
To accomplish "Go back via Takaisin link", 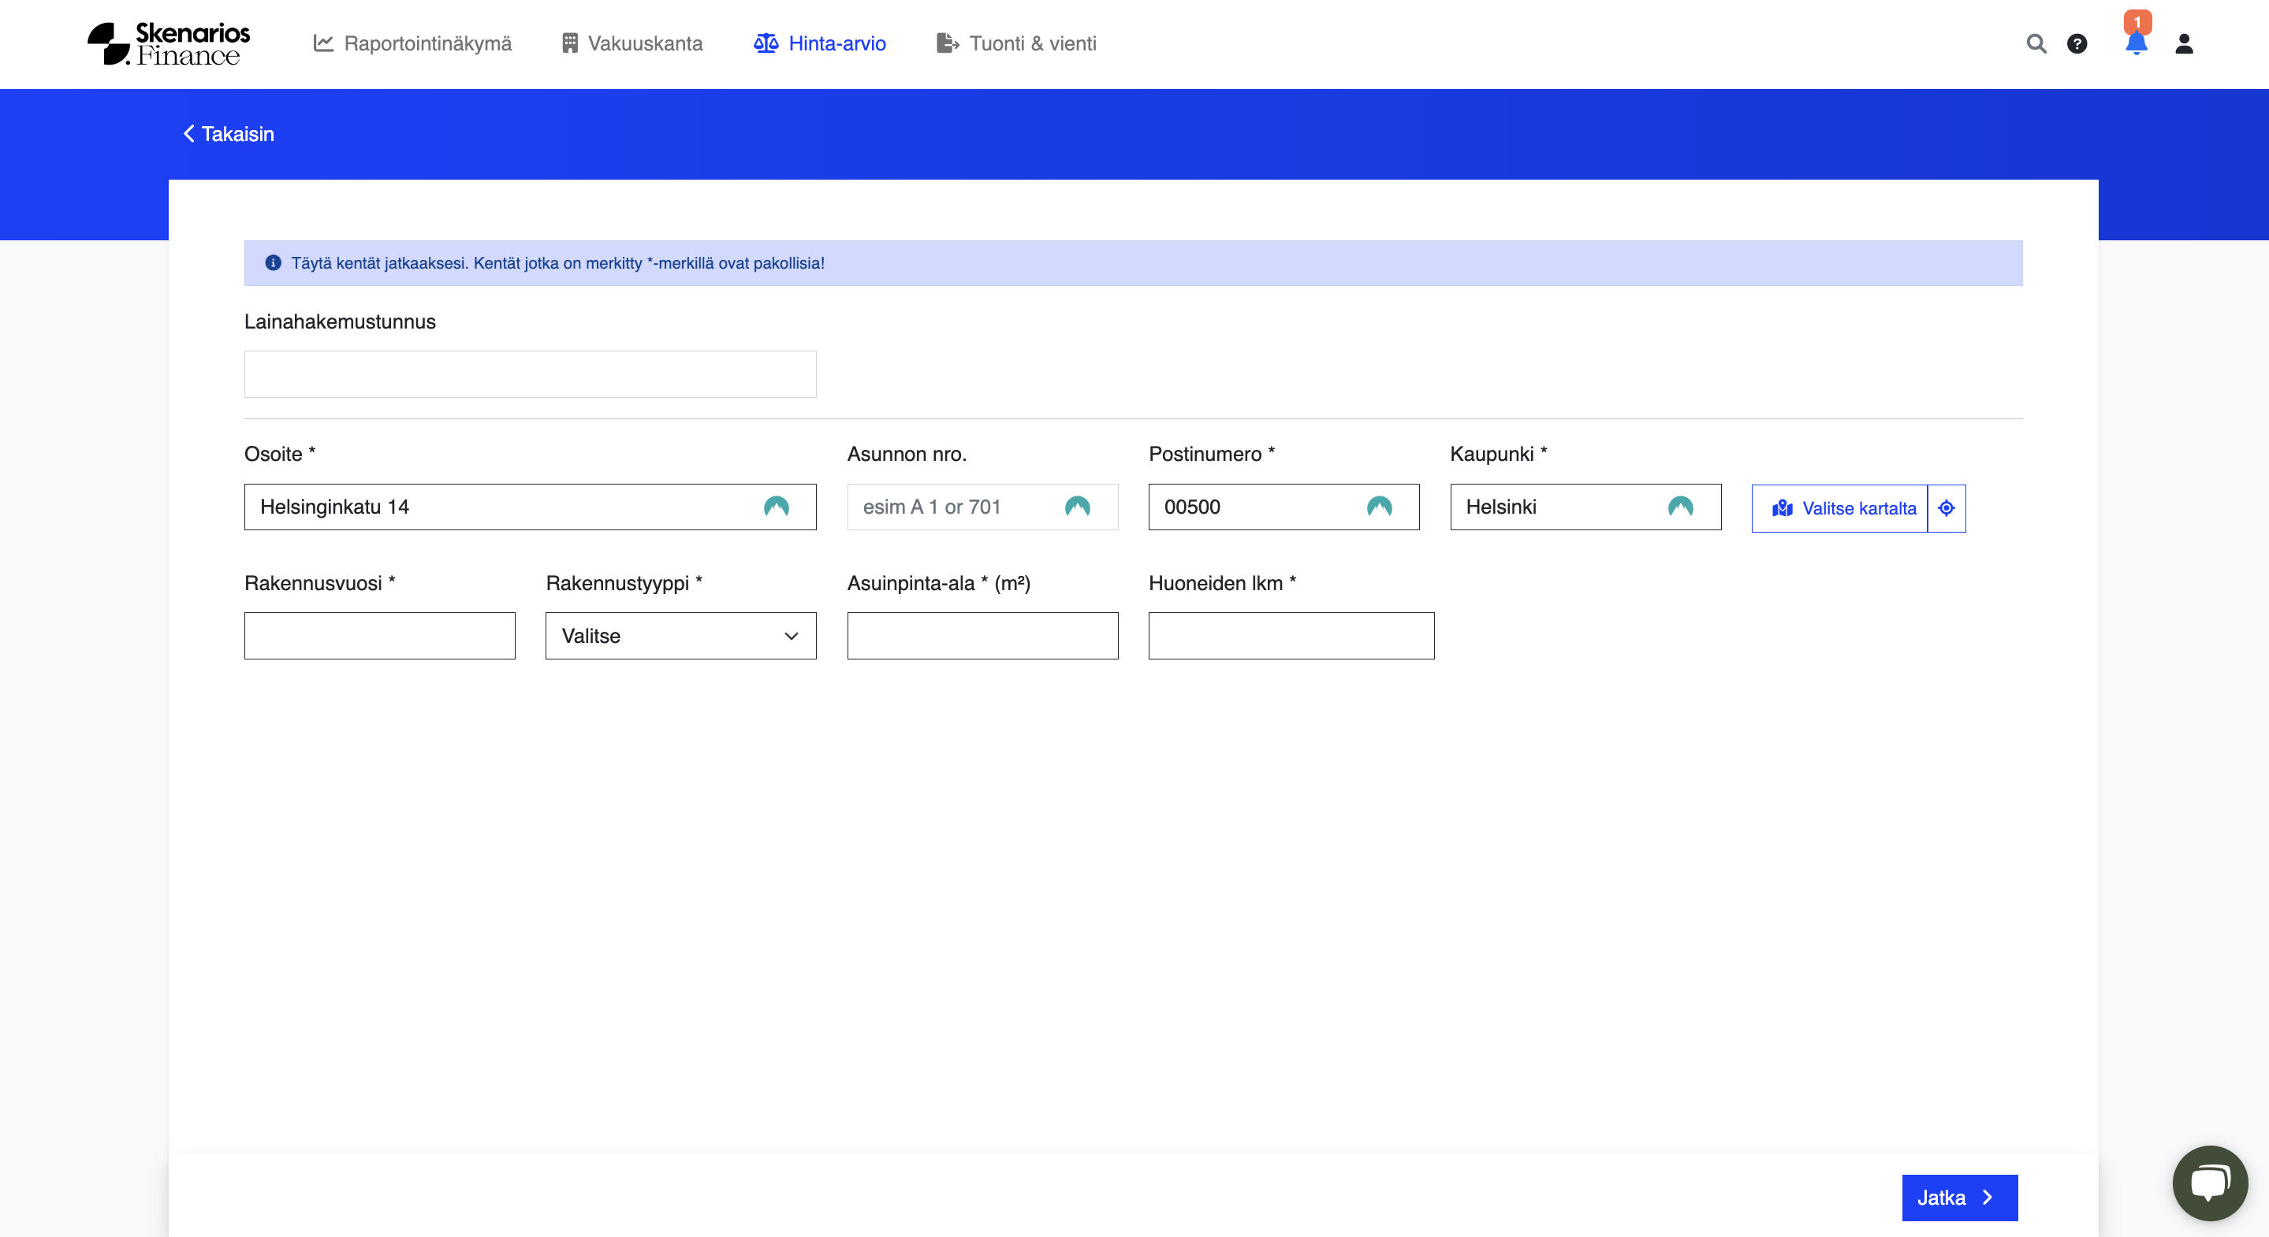I will (x=228, y=134).
